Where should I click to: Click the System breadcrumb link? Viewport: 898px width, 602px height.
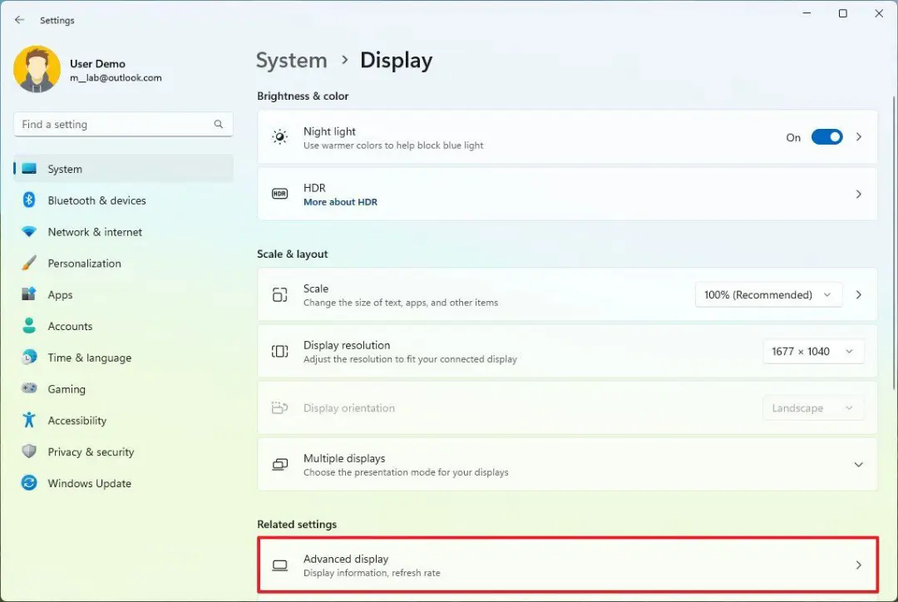click(x=292, y=60)
